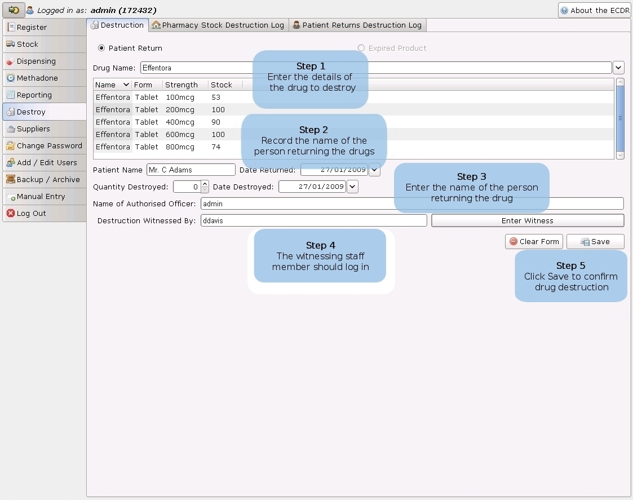Switch to Pharmacy Stock Destruction Log tab

click(x=218, y=25)
